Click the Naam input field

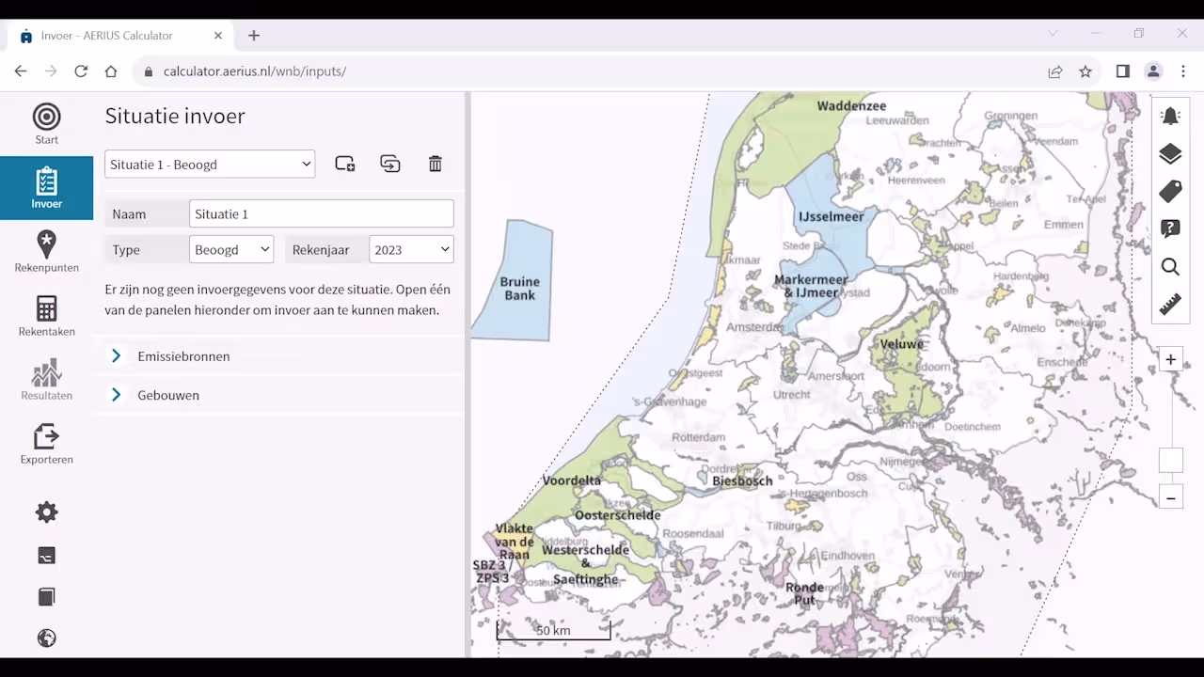coord(321,214)
